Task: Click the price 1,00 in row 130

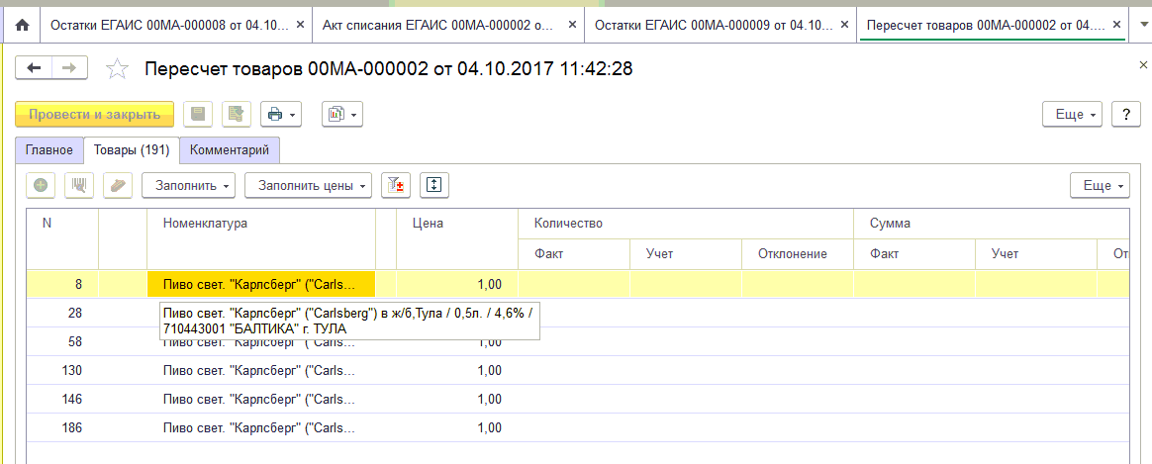Action: click(x=489, y=370)
